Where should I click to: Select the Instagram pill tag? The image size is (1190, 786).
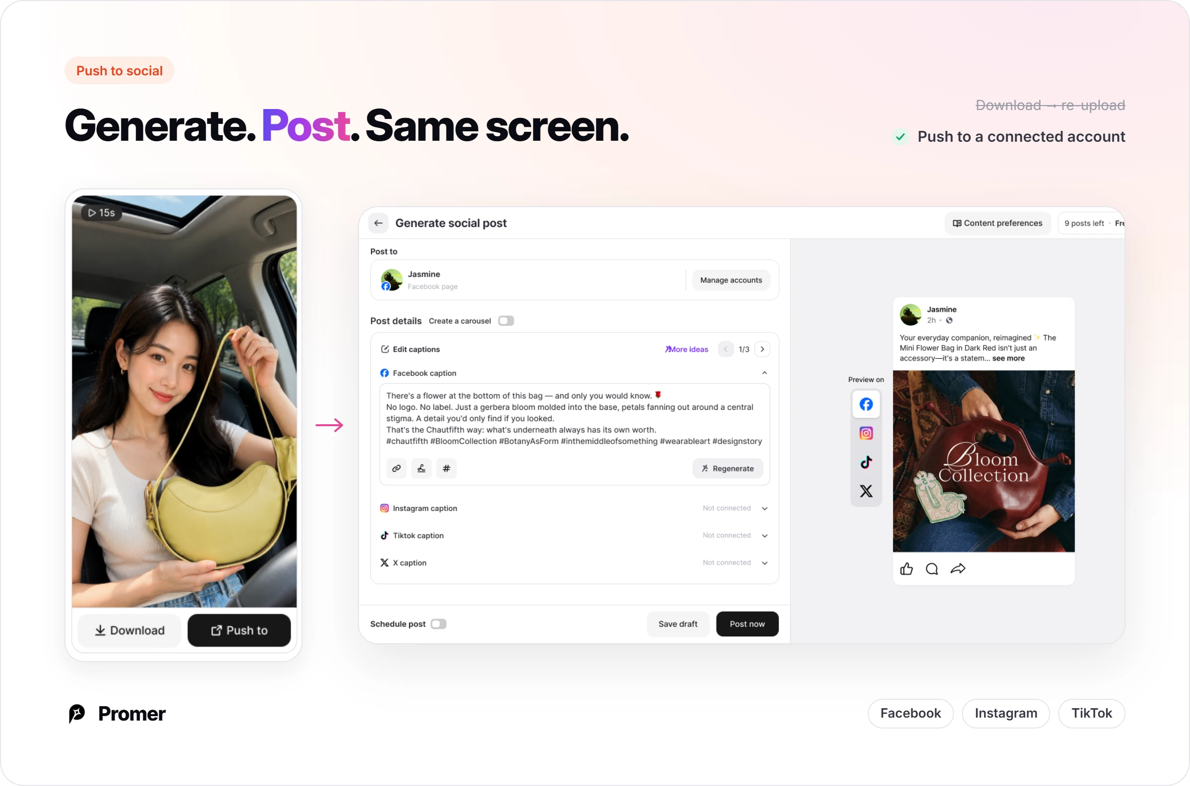point(1006,713)
